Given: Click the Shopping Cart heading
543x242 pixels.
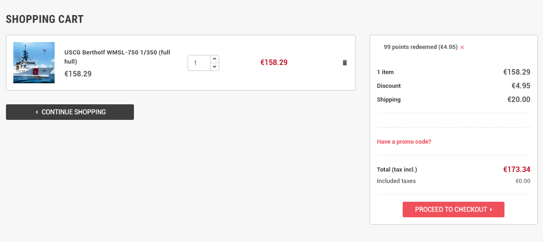Looking at the screenshot, I should [44, 19].
